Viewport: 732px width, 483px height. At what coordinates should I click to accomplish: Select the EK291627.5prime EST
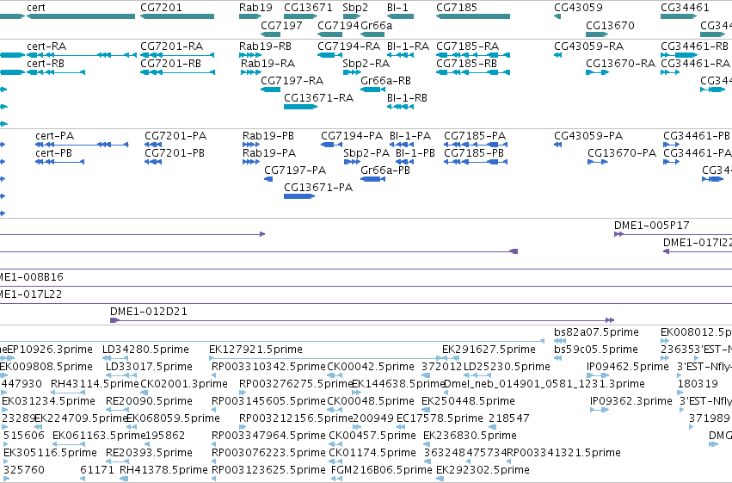click(x=451, y=359)
